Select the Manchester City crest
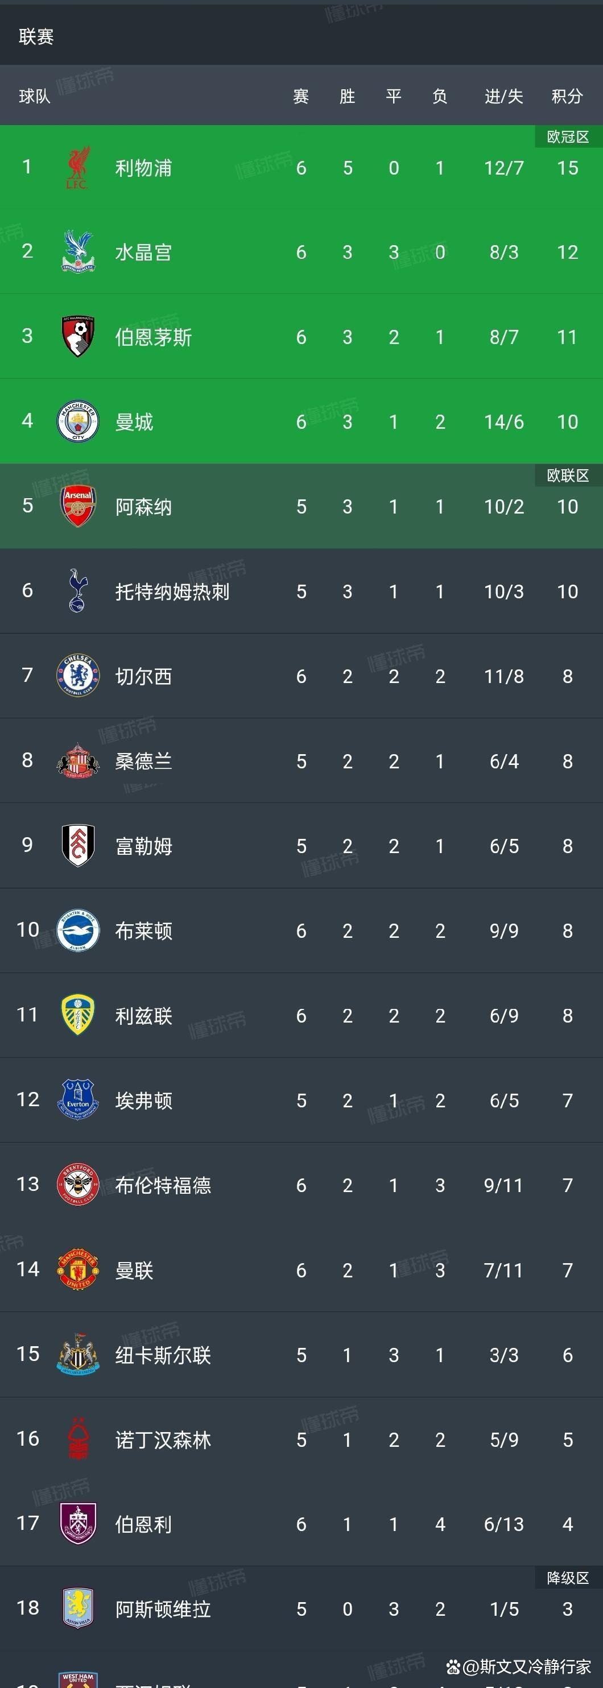 pyautogui.click(x=77, y=421)
